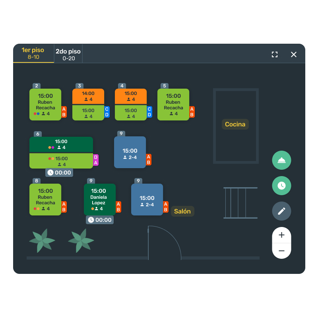Click the right plant decoration
Image resolution: width=318 pixels, height=318 pixels.
point(81,240)
